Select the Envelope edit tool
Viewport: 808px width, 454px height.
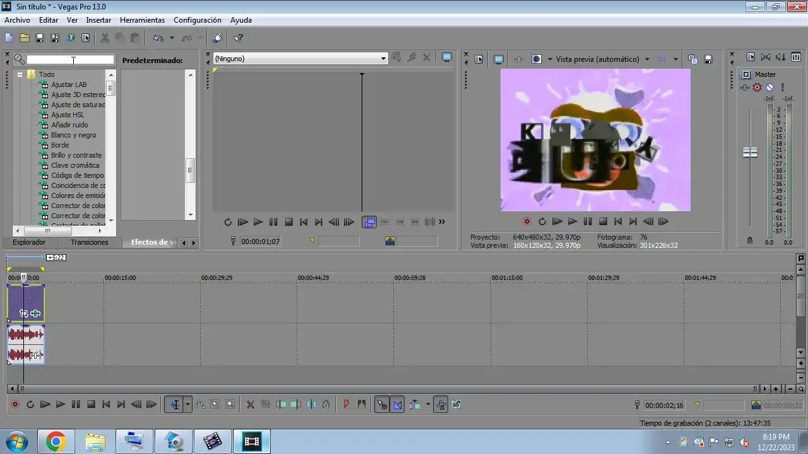(x=200, y=405)
